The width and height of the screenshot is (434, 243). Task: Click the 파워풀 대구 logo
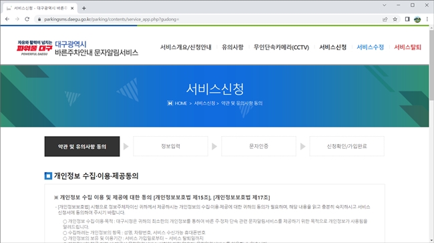34,48
